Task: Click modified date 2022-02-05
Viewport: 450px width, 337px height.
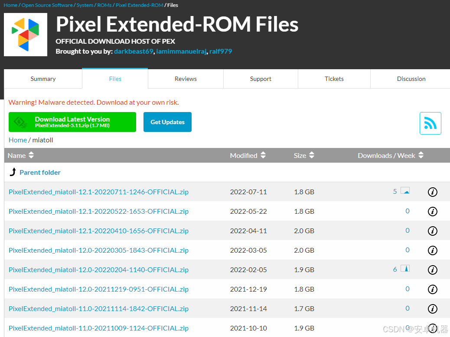Action: (x=248, y=270)
